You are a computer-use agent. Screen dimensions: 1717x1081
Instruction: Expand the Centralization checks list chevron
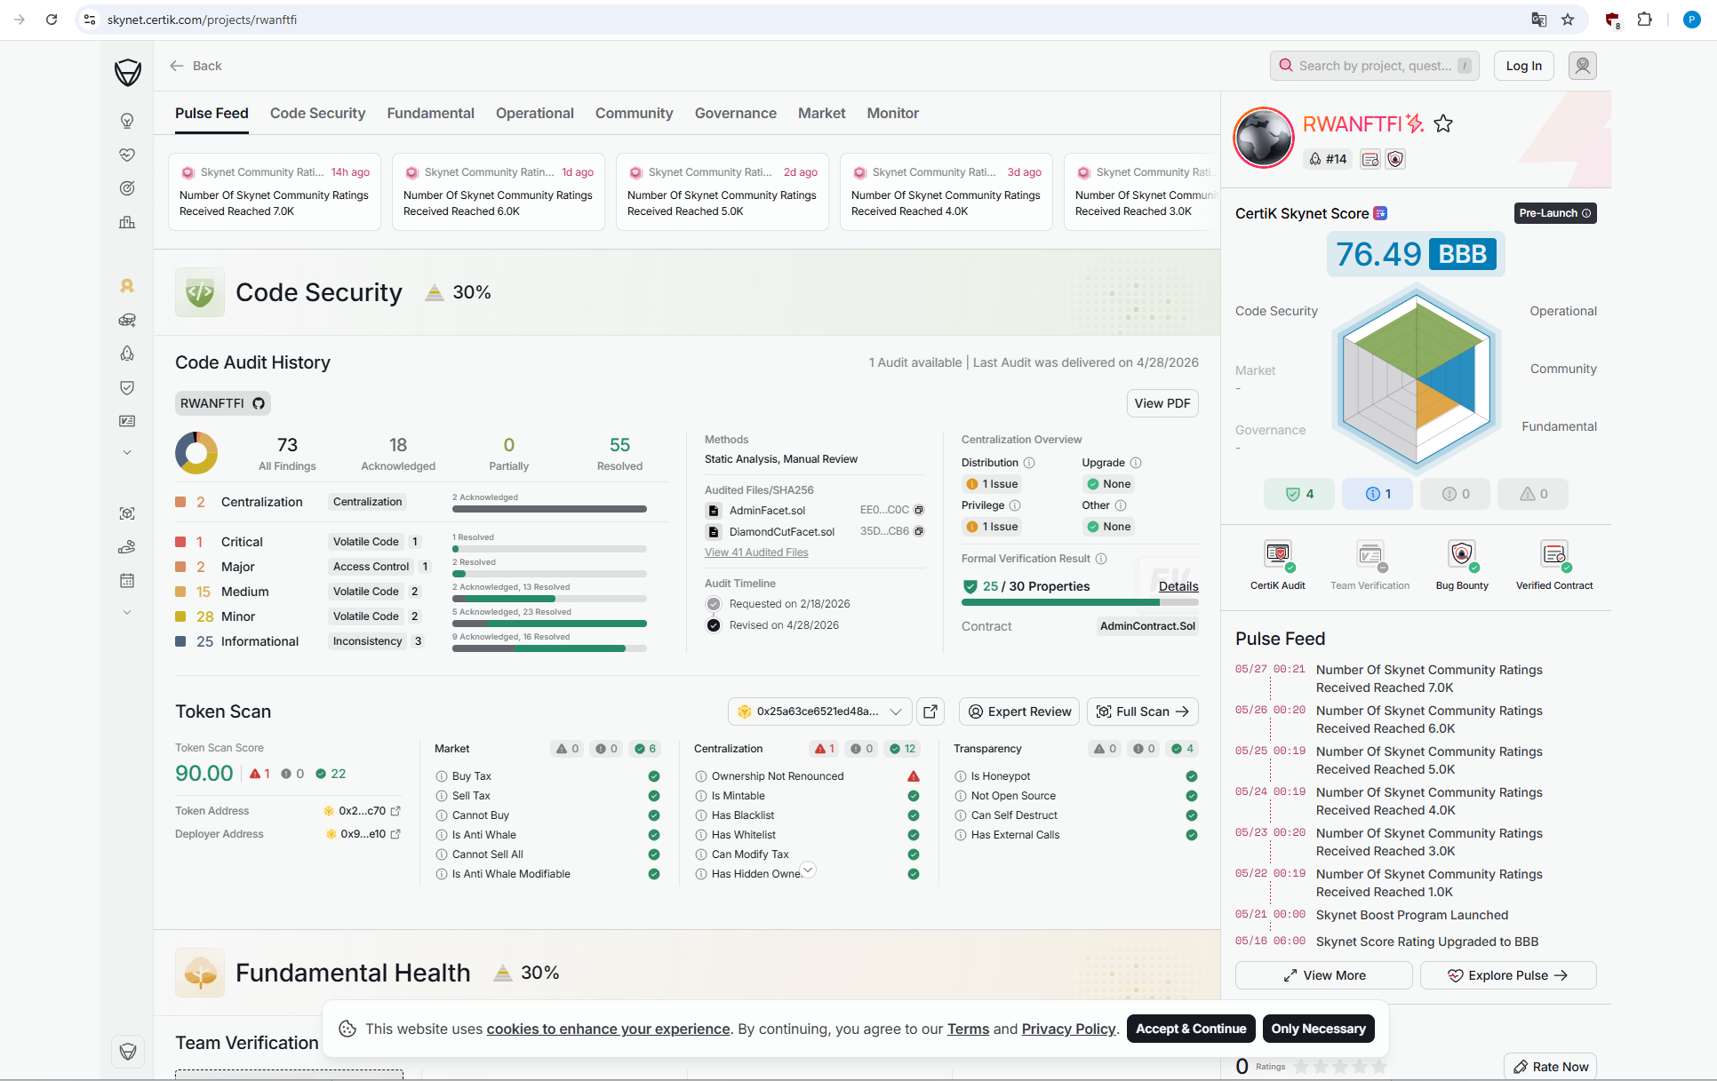(808, 870)
